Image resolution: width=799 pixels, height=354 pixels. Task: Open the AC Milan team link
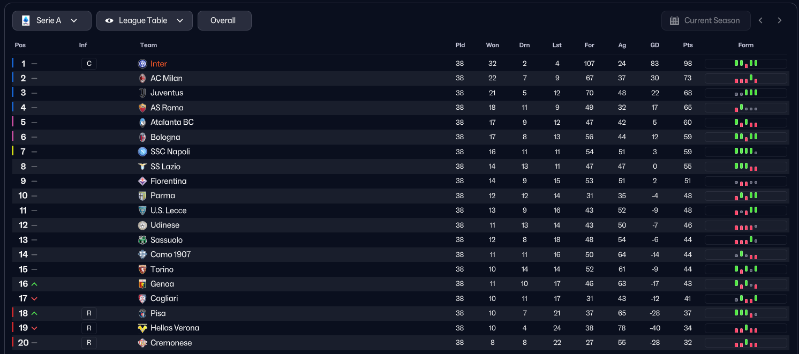[x=167, y=78]
